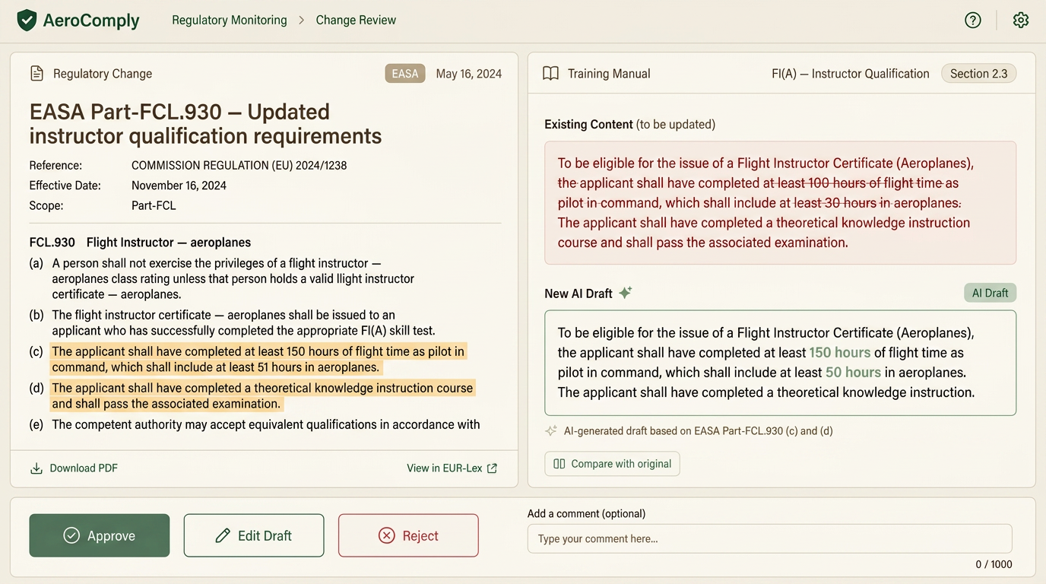Click the Edit Draft button
The image size is (1046, 584).
(254, 535)
